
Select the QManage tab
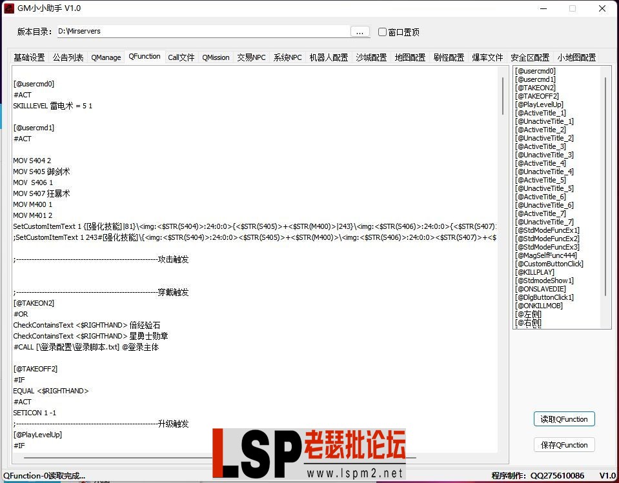pyautogui.click(x=105, y=57)
